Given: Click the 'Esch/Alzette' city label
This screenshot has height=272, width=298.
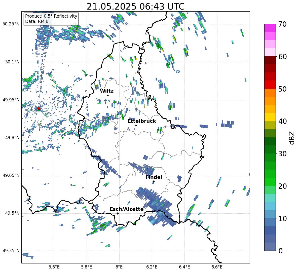Looking at the screenshot, I should 127,209.
